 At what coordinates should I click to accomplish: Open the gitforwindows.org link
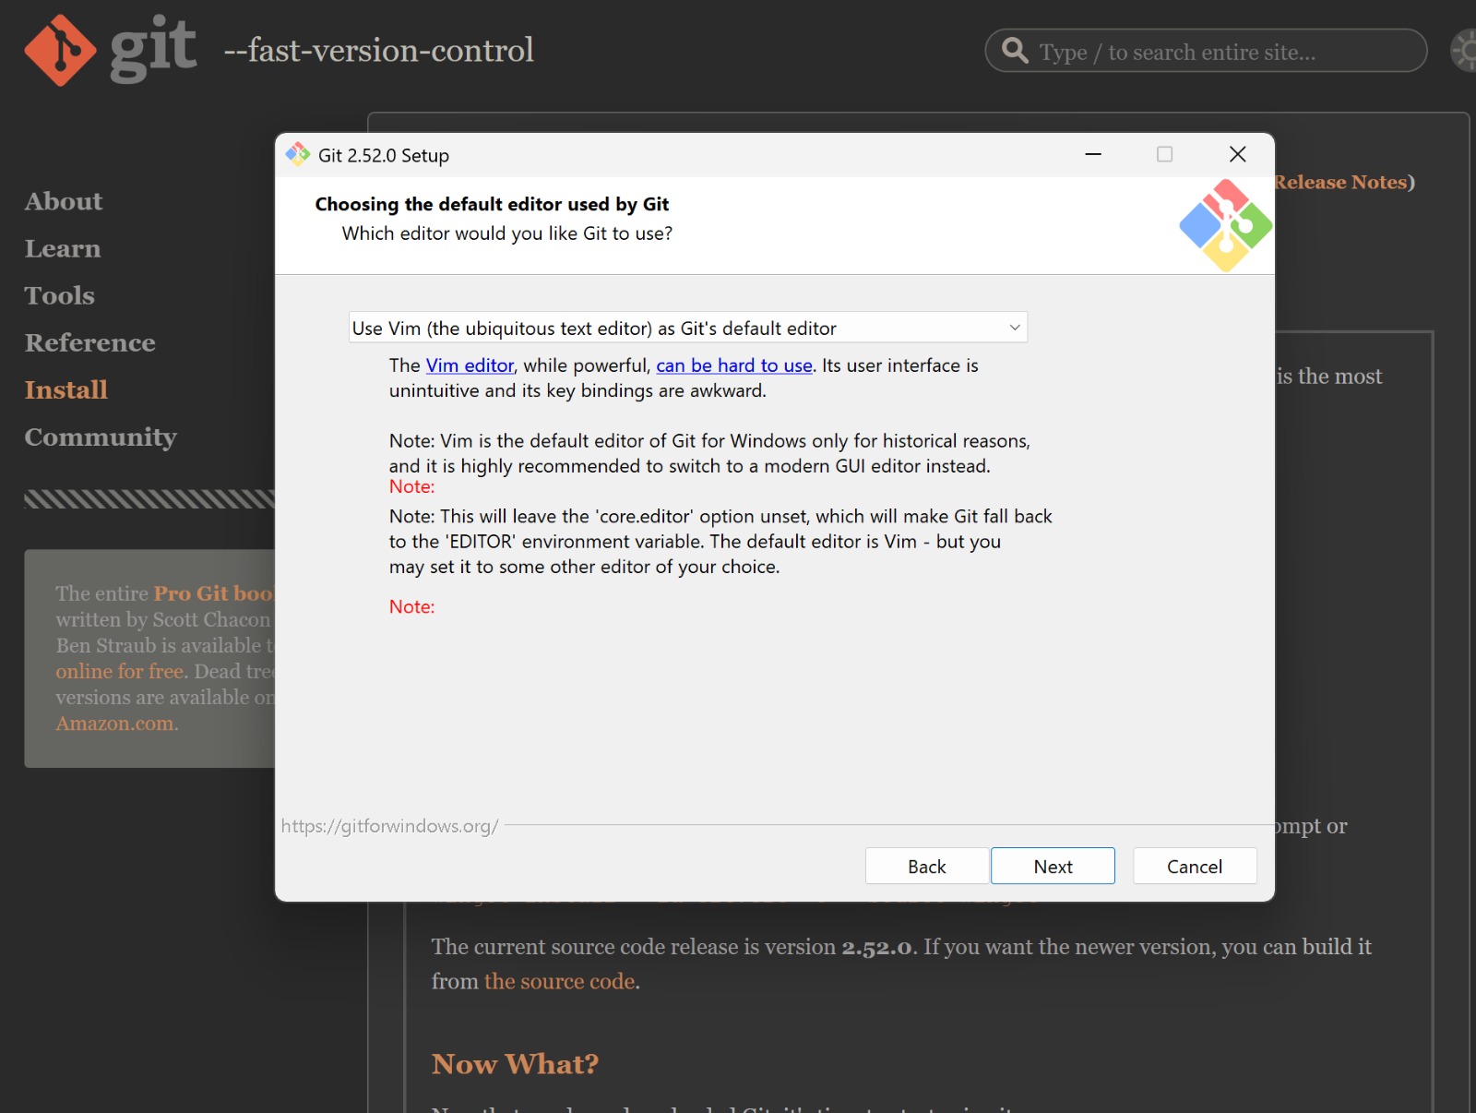click(x=389, y=826)
